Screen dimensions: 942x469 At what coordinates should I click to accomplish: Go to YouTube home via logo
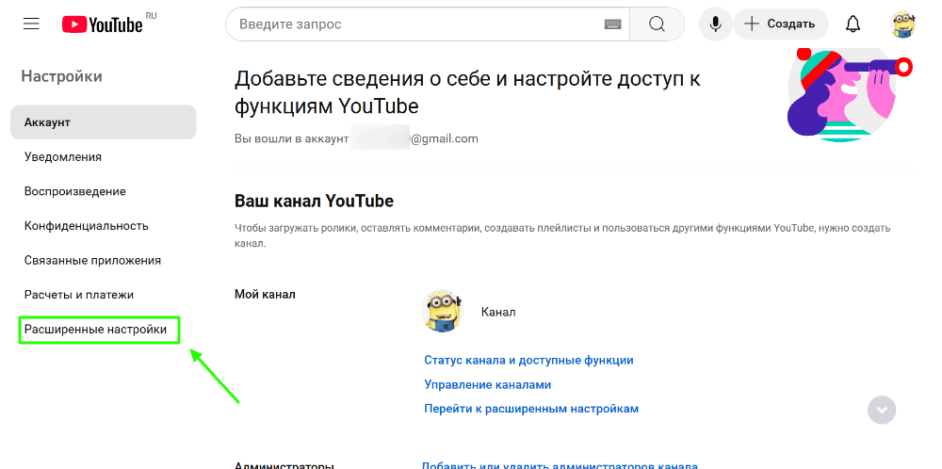103,24
